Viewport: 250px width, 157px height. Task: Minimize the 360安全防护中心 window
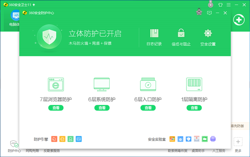pyautogui.click(x=217, y=13)
